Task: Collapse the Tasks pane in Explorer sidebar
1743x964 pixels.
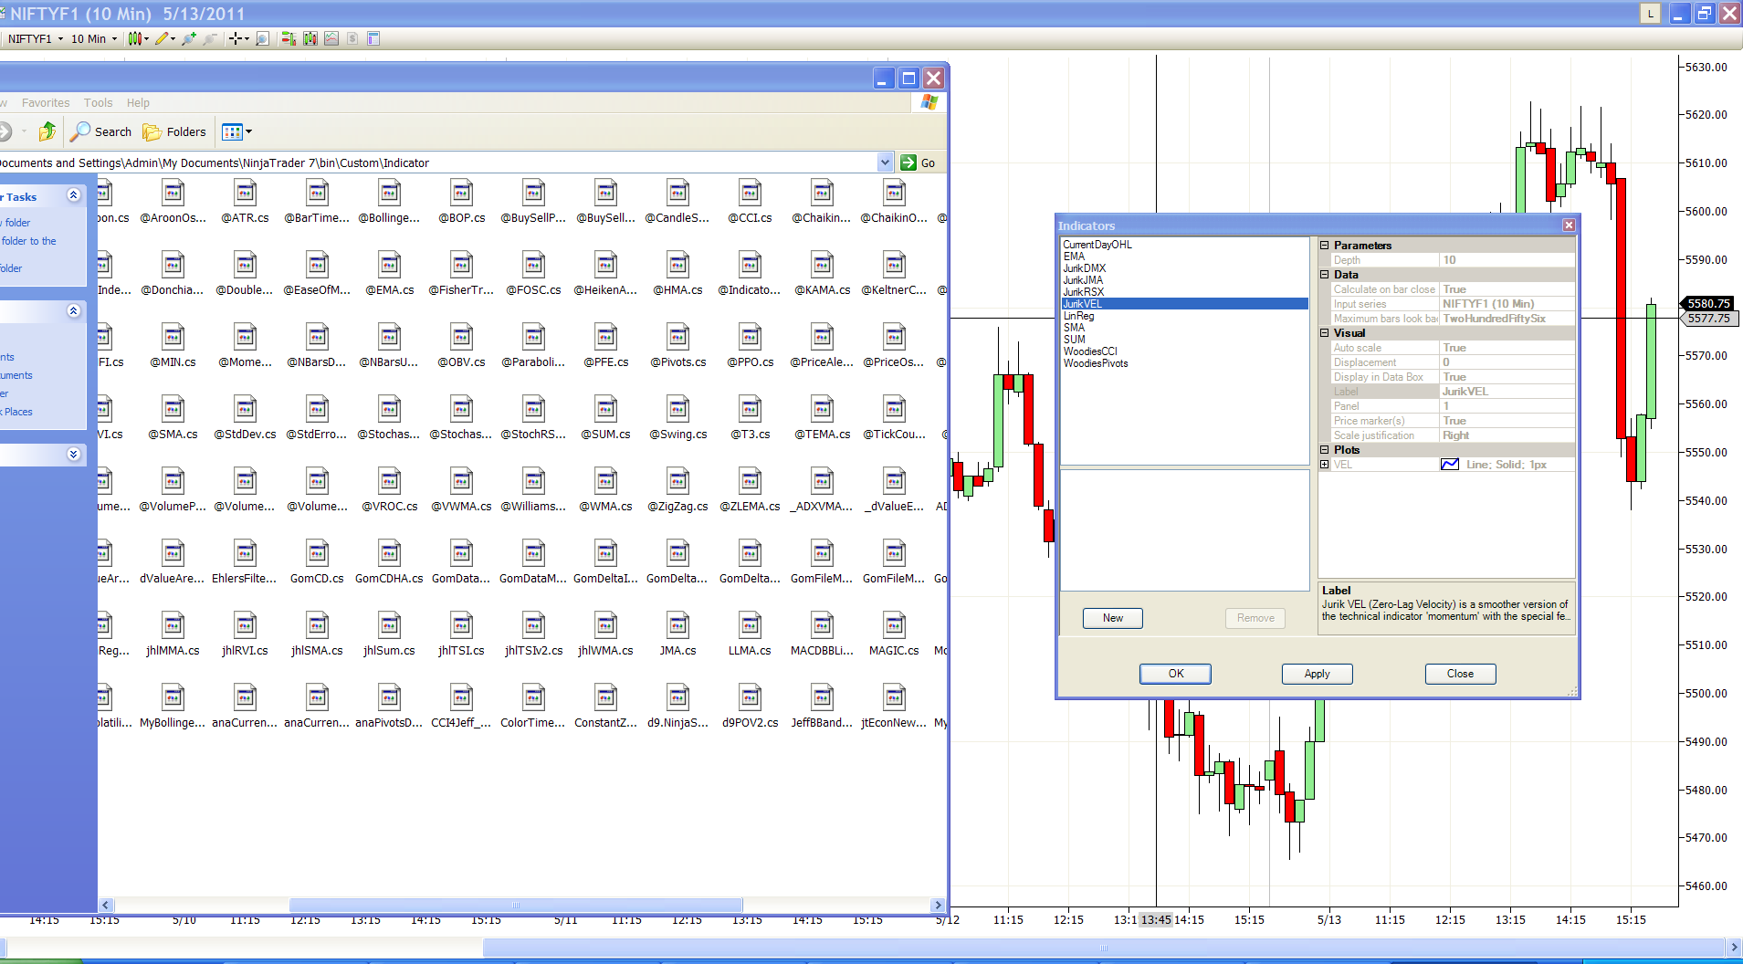Action: (74, 195)
